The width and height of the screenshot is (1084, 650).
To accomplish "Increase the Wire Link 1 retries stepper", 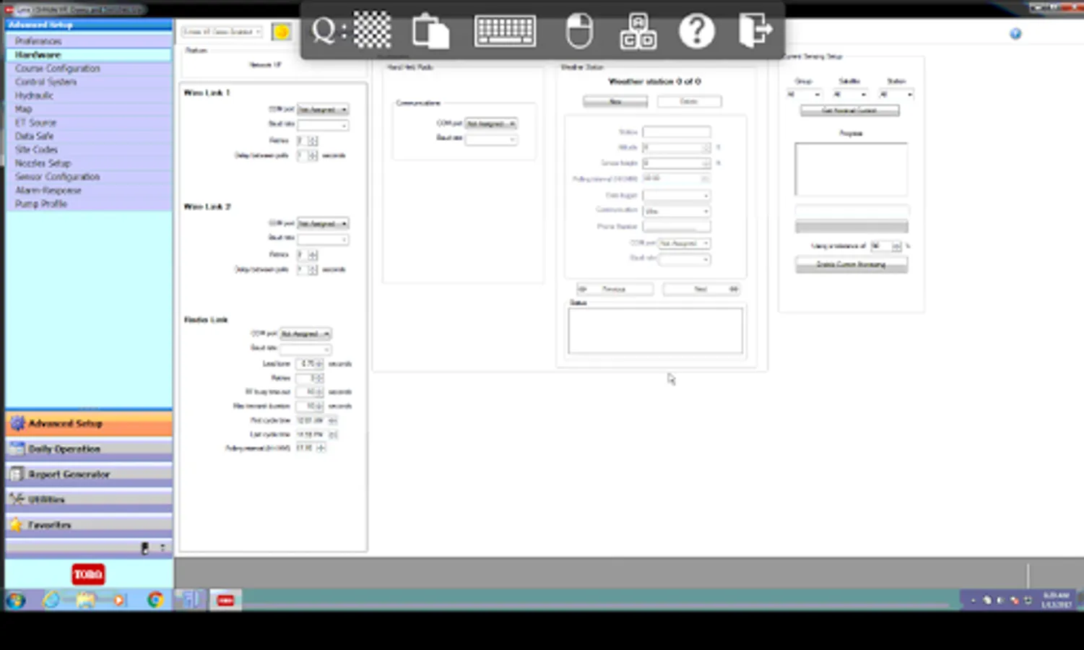I will [313, 139].
